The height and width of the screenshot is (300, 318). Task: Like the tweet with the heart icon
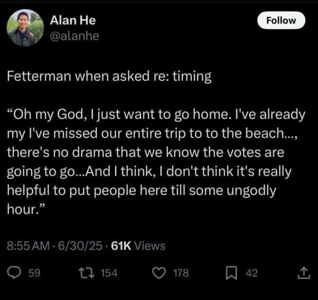pyautogui.click(x=159, y=273)
